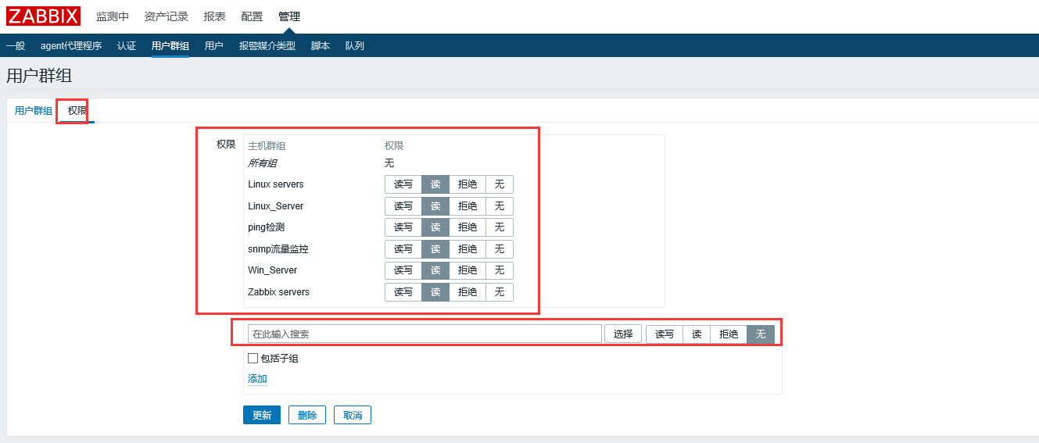The height and width of the screenshot is (443, 1039).
Task: Click the Zabbix servers group name
Action: 278,292
